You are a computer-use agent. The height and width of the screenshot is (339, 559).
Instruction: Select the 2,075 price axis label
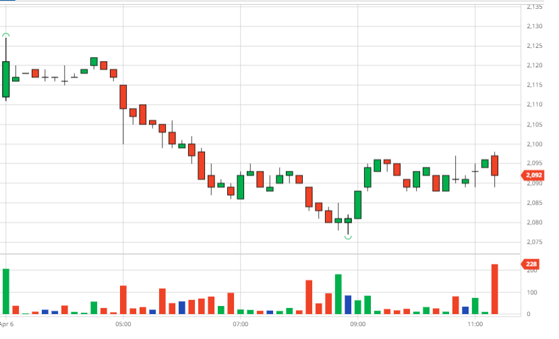tap(535, 242)
